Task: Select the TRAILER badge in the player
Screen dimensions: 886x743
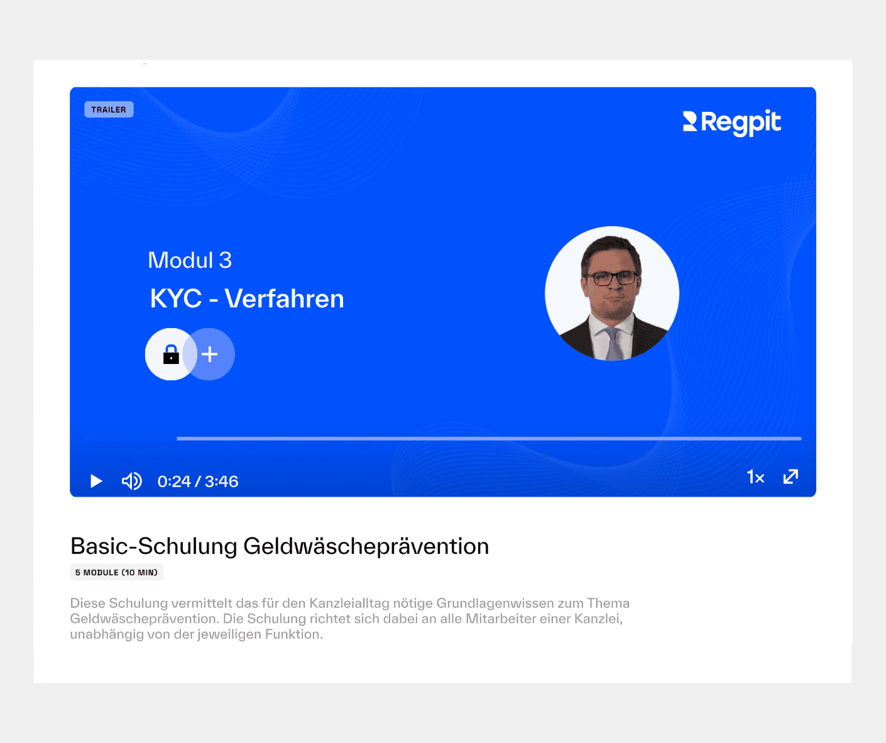Action: pyautogui.click(x=109, y=109)
